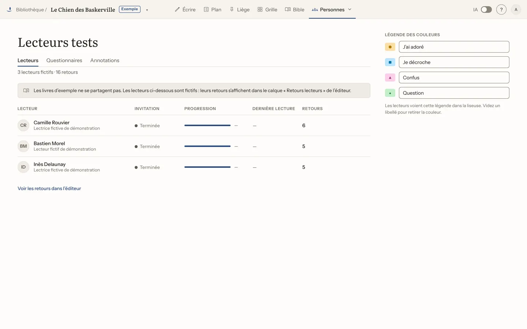Open the help question mark button
527x329 pixels.
501,10
